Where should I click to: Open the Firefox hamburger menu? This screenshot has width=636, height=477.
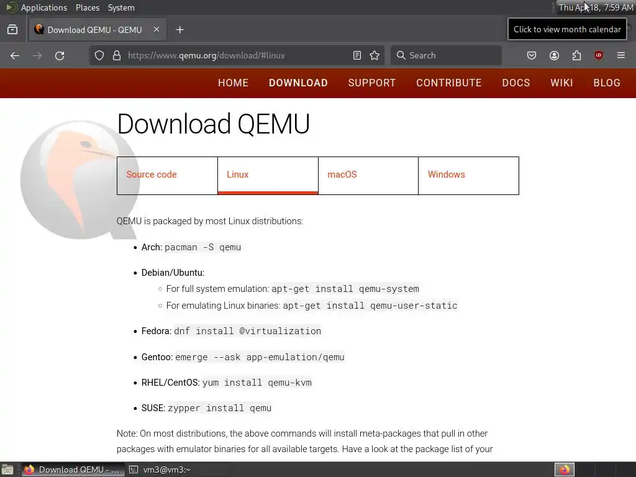coord(621,55)
